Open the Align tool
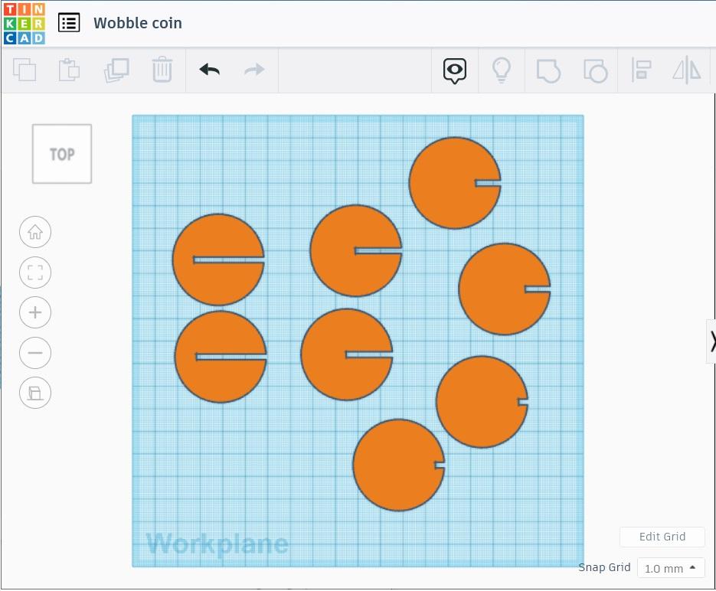Image resolution: width=716 pixels, height=591 pixels. 641,70
